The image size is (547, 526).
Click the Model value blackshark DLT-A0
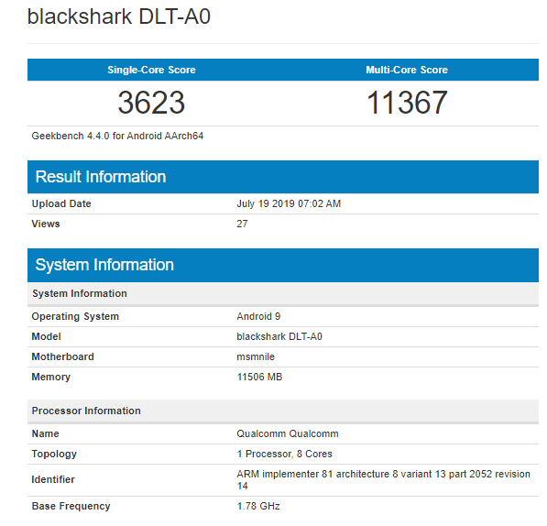(279, 336)
